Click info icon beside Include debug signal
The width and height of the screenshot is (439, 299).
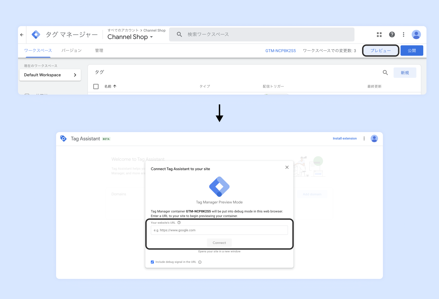(x=200, y=262)
